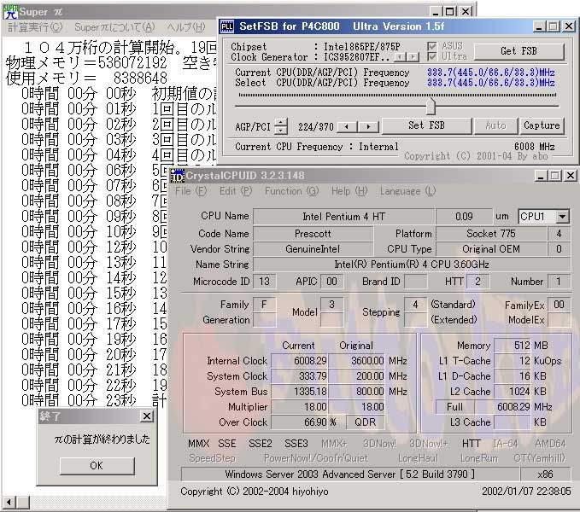580x512 pixels.
Task: Step clock generator list right arrow
Action: pos(413,57)
